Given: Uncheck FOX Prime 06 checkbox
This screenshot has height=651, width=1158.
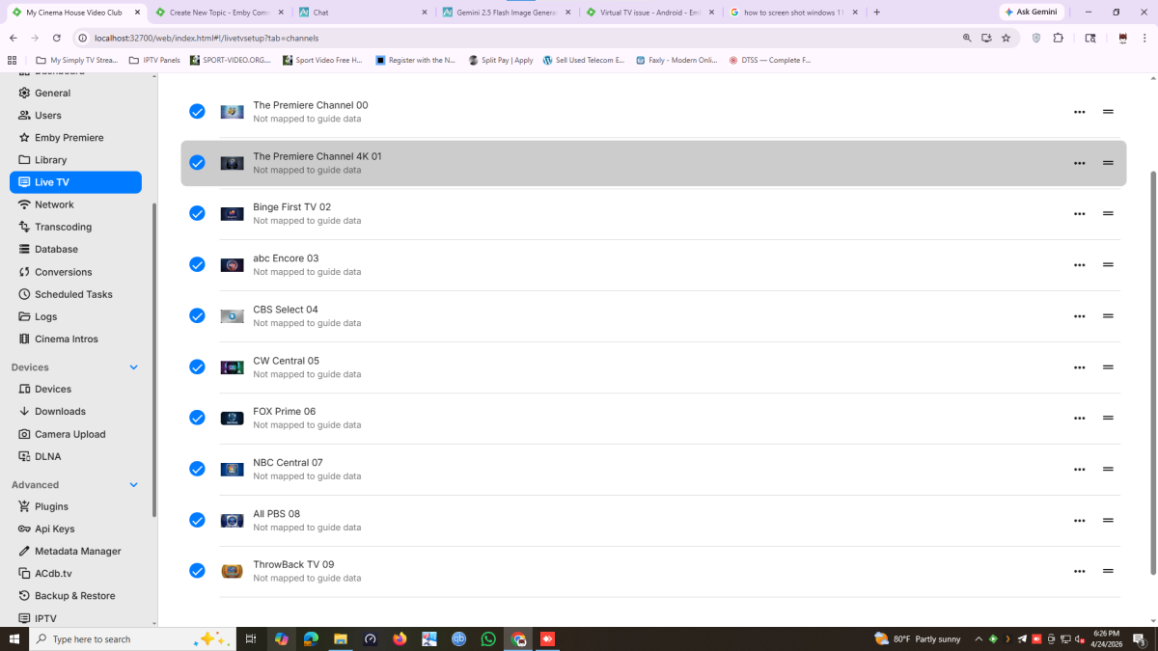Looking at the screenshot, I should point(197,418).
